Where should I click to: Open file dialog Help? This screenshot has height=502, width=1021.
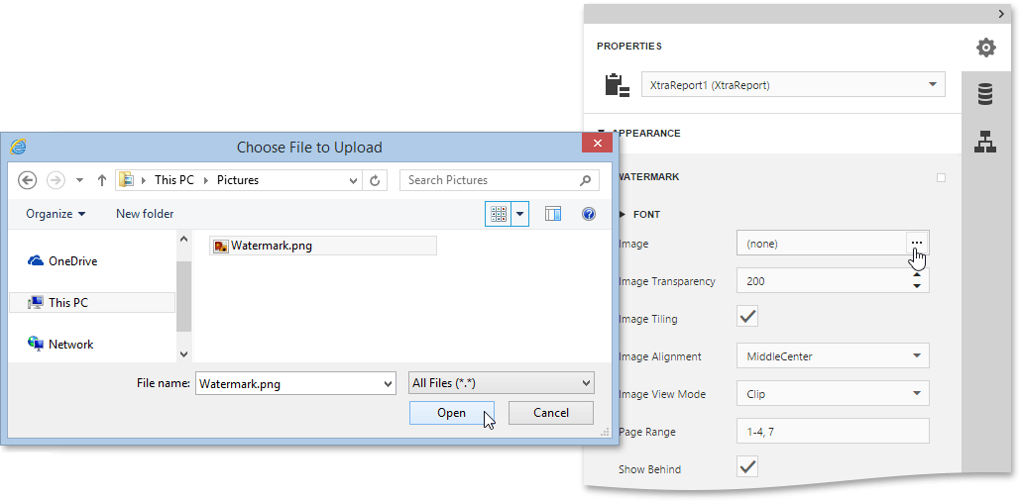(x=589, y=214)
